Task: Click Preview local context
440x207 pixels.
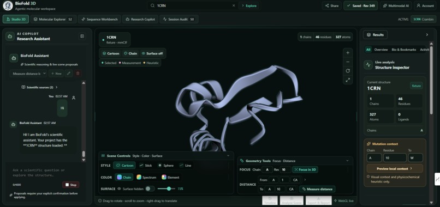Action: click(x=395, y=169)
